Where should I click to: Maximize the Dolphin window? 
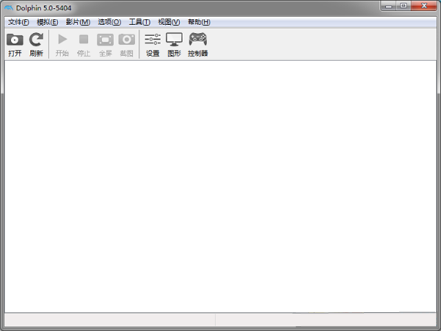(404, 6)
